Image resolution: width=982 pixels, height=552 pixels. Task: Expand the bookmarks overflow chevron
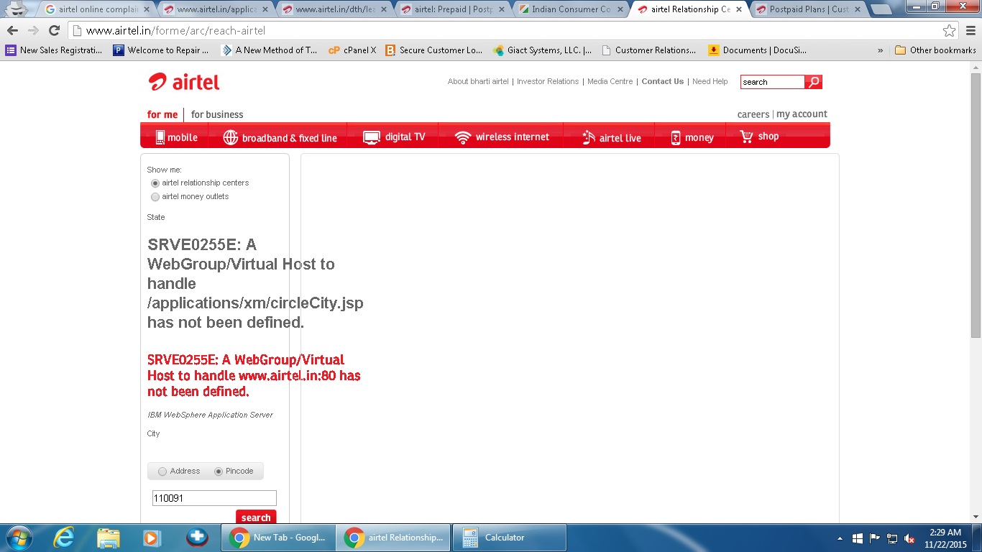pos(881,50)
